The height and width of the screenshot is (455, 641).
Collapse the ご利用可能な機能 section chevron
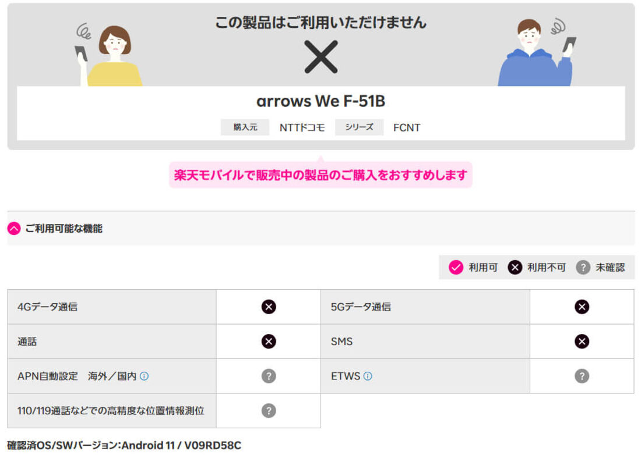[14, 229]
